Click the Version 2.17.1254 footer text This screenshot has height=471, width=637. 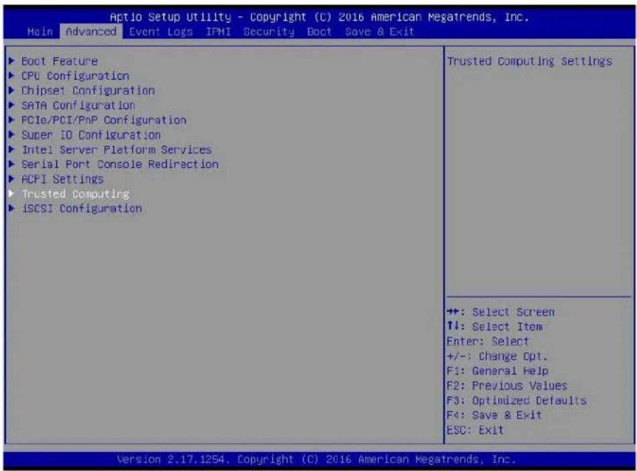coord(316,459)
